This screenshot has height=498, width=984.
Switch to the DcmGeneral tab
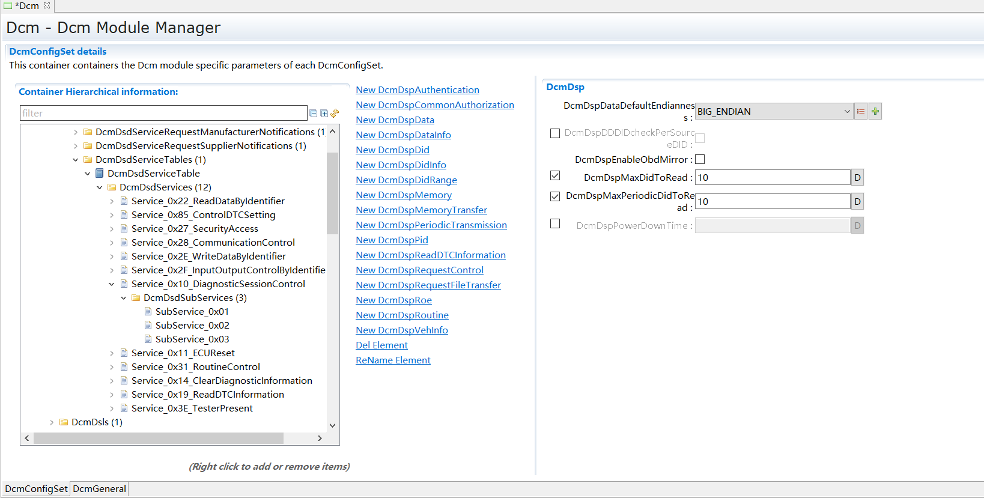pyautogui.click(x=99, y=488)
